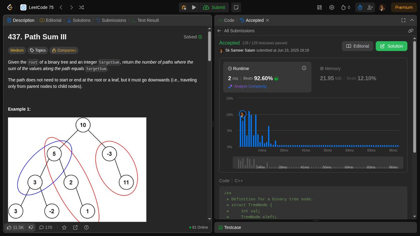The width and height of the screenshot is (420, 236).
Task: Open the 170 comments
Action: (x=45, y=227)
